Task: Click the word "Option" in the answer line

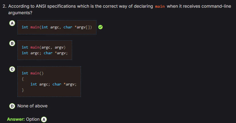Action: [x=33, y=119]
